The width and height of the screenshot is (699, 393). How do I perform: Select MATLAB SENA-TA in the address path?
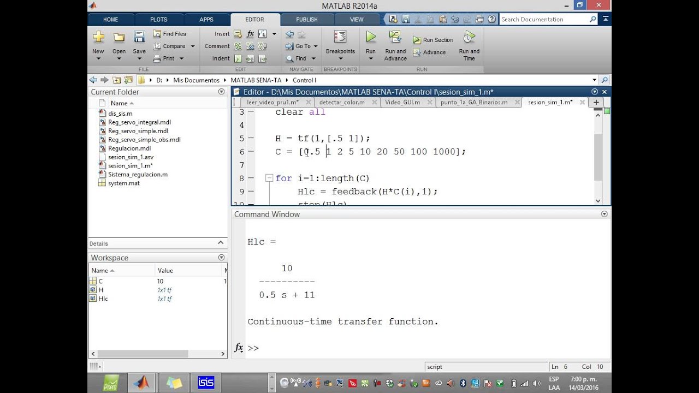click(x=256, y=80)
